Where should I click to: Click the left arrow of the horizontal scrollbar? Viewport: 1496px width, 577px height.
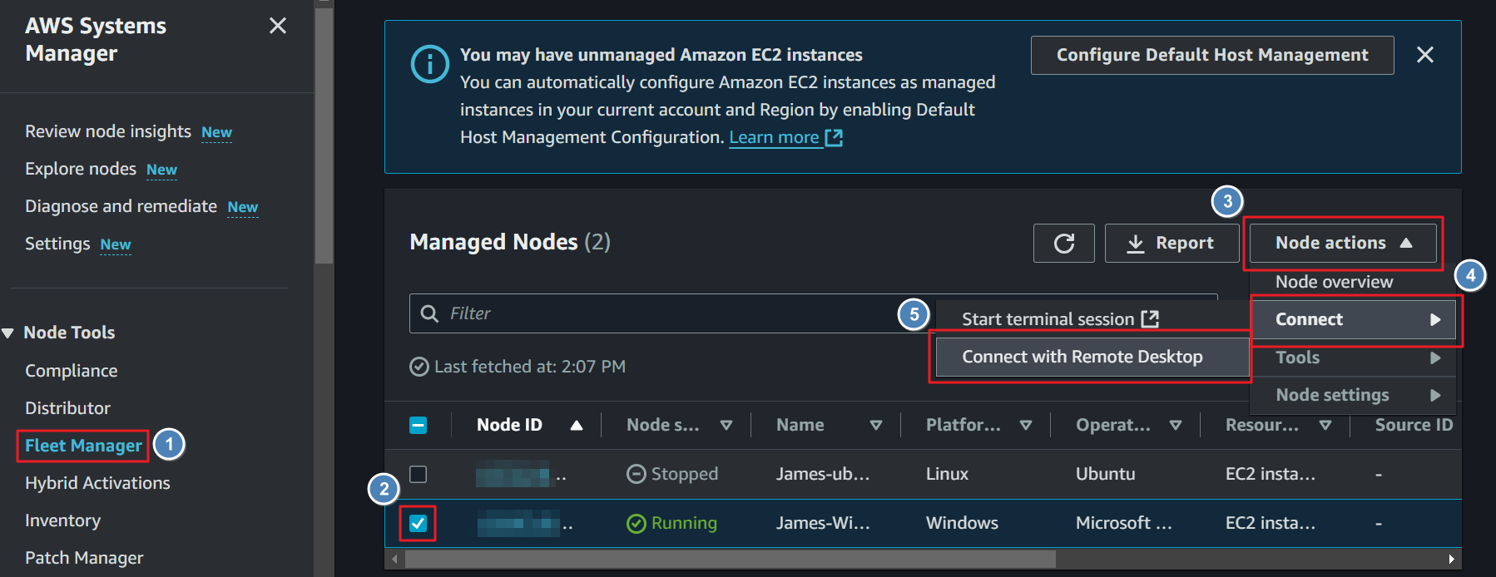point(394,559)
